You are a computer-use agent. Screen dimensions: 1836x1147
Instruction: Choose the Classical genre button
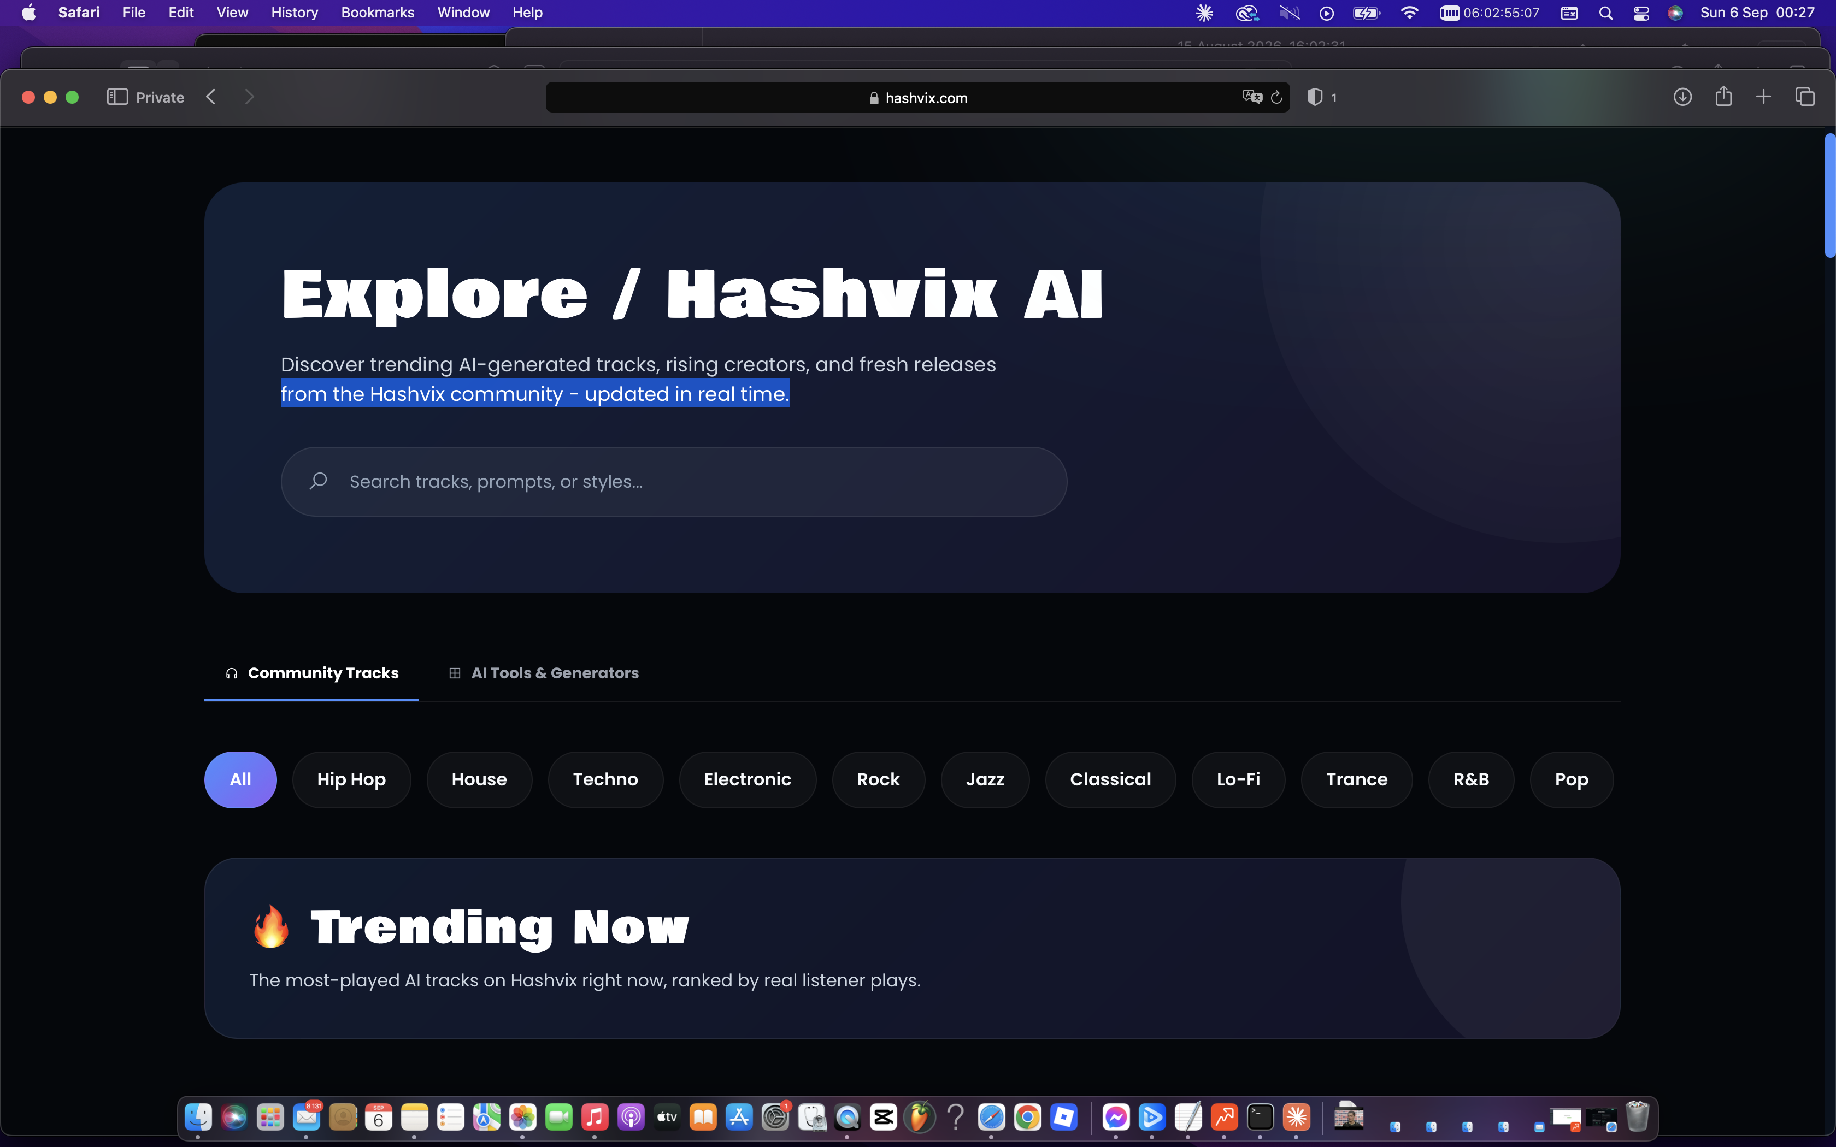(x=1110, y=780)
